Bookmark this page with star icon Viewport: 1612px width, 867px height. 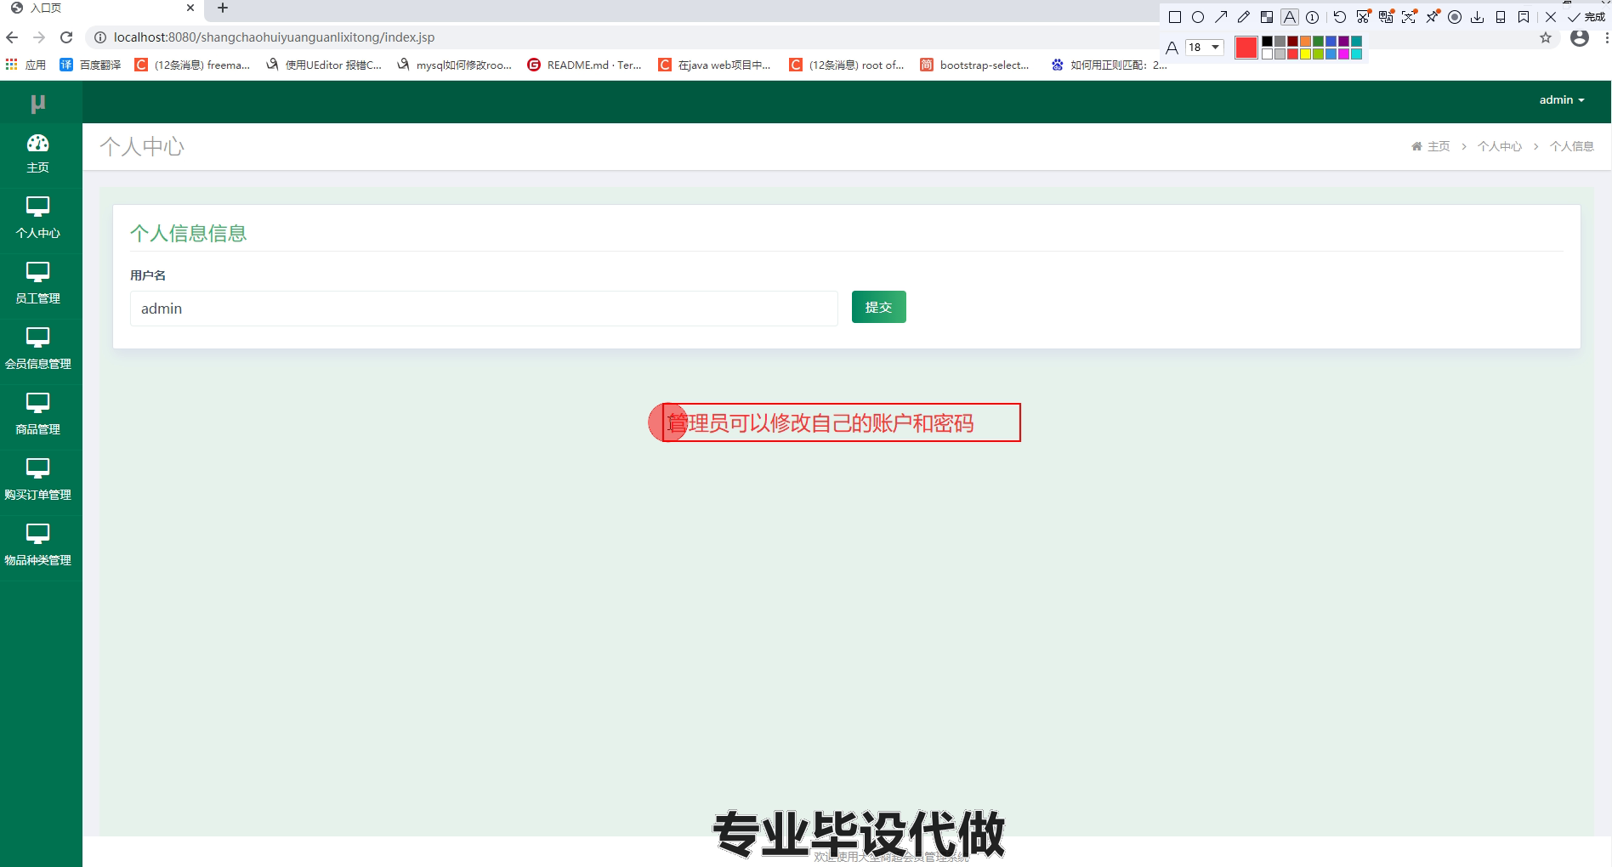[x=1546, y=37]
